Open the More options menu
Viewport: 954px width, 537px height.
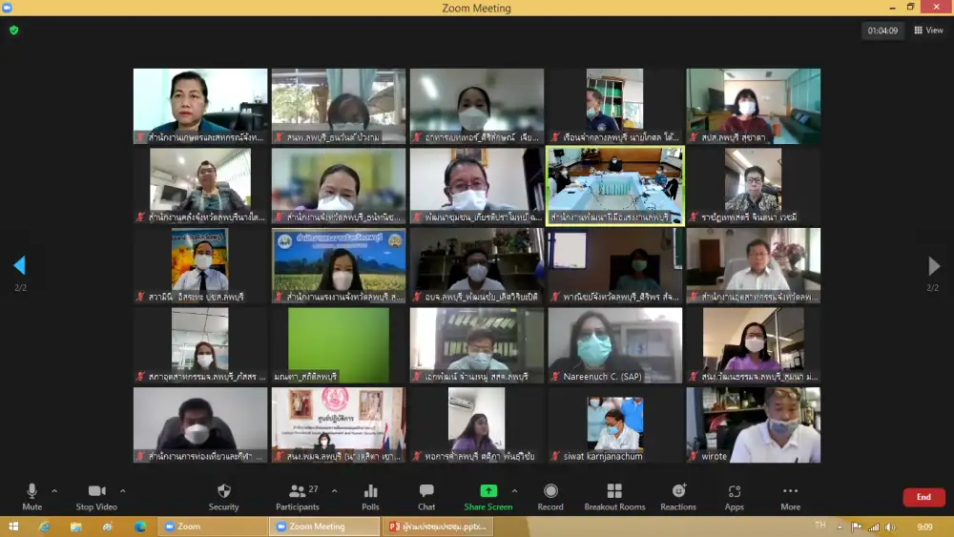click(x=790, y=496)
